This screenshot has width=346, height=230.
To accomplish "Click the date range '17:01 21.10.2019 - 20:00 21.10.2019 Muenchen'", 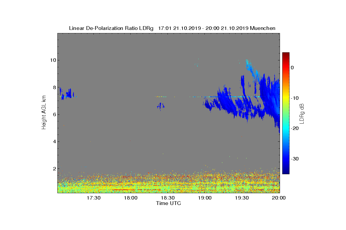I will (217, 28).
